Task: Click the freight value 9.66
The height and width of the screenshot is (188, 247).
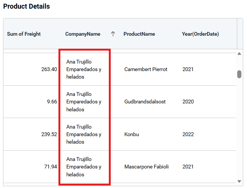Action: [x=52, y=102]
